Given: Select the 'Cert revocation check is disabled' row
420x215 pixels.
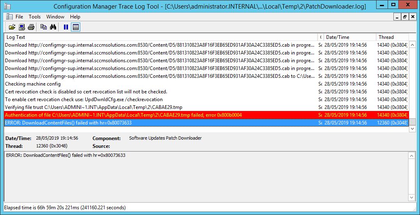Looking at the screenshot, I should (206, 92).
